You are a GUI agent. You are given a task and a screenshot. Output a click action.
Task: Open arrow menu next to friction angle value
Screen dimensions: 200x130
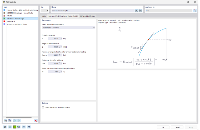61,47
